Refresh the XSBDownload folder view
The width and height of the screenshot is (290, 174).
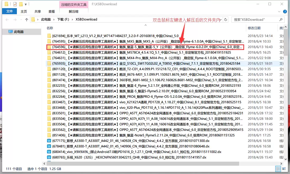pos(226,19)
